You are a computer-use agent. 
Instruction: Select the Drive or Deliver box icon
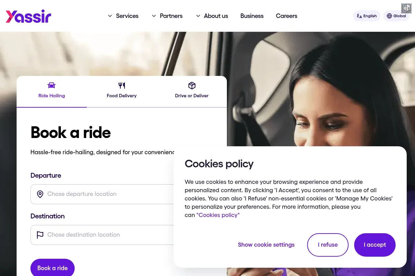(x=192, y=86)
